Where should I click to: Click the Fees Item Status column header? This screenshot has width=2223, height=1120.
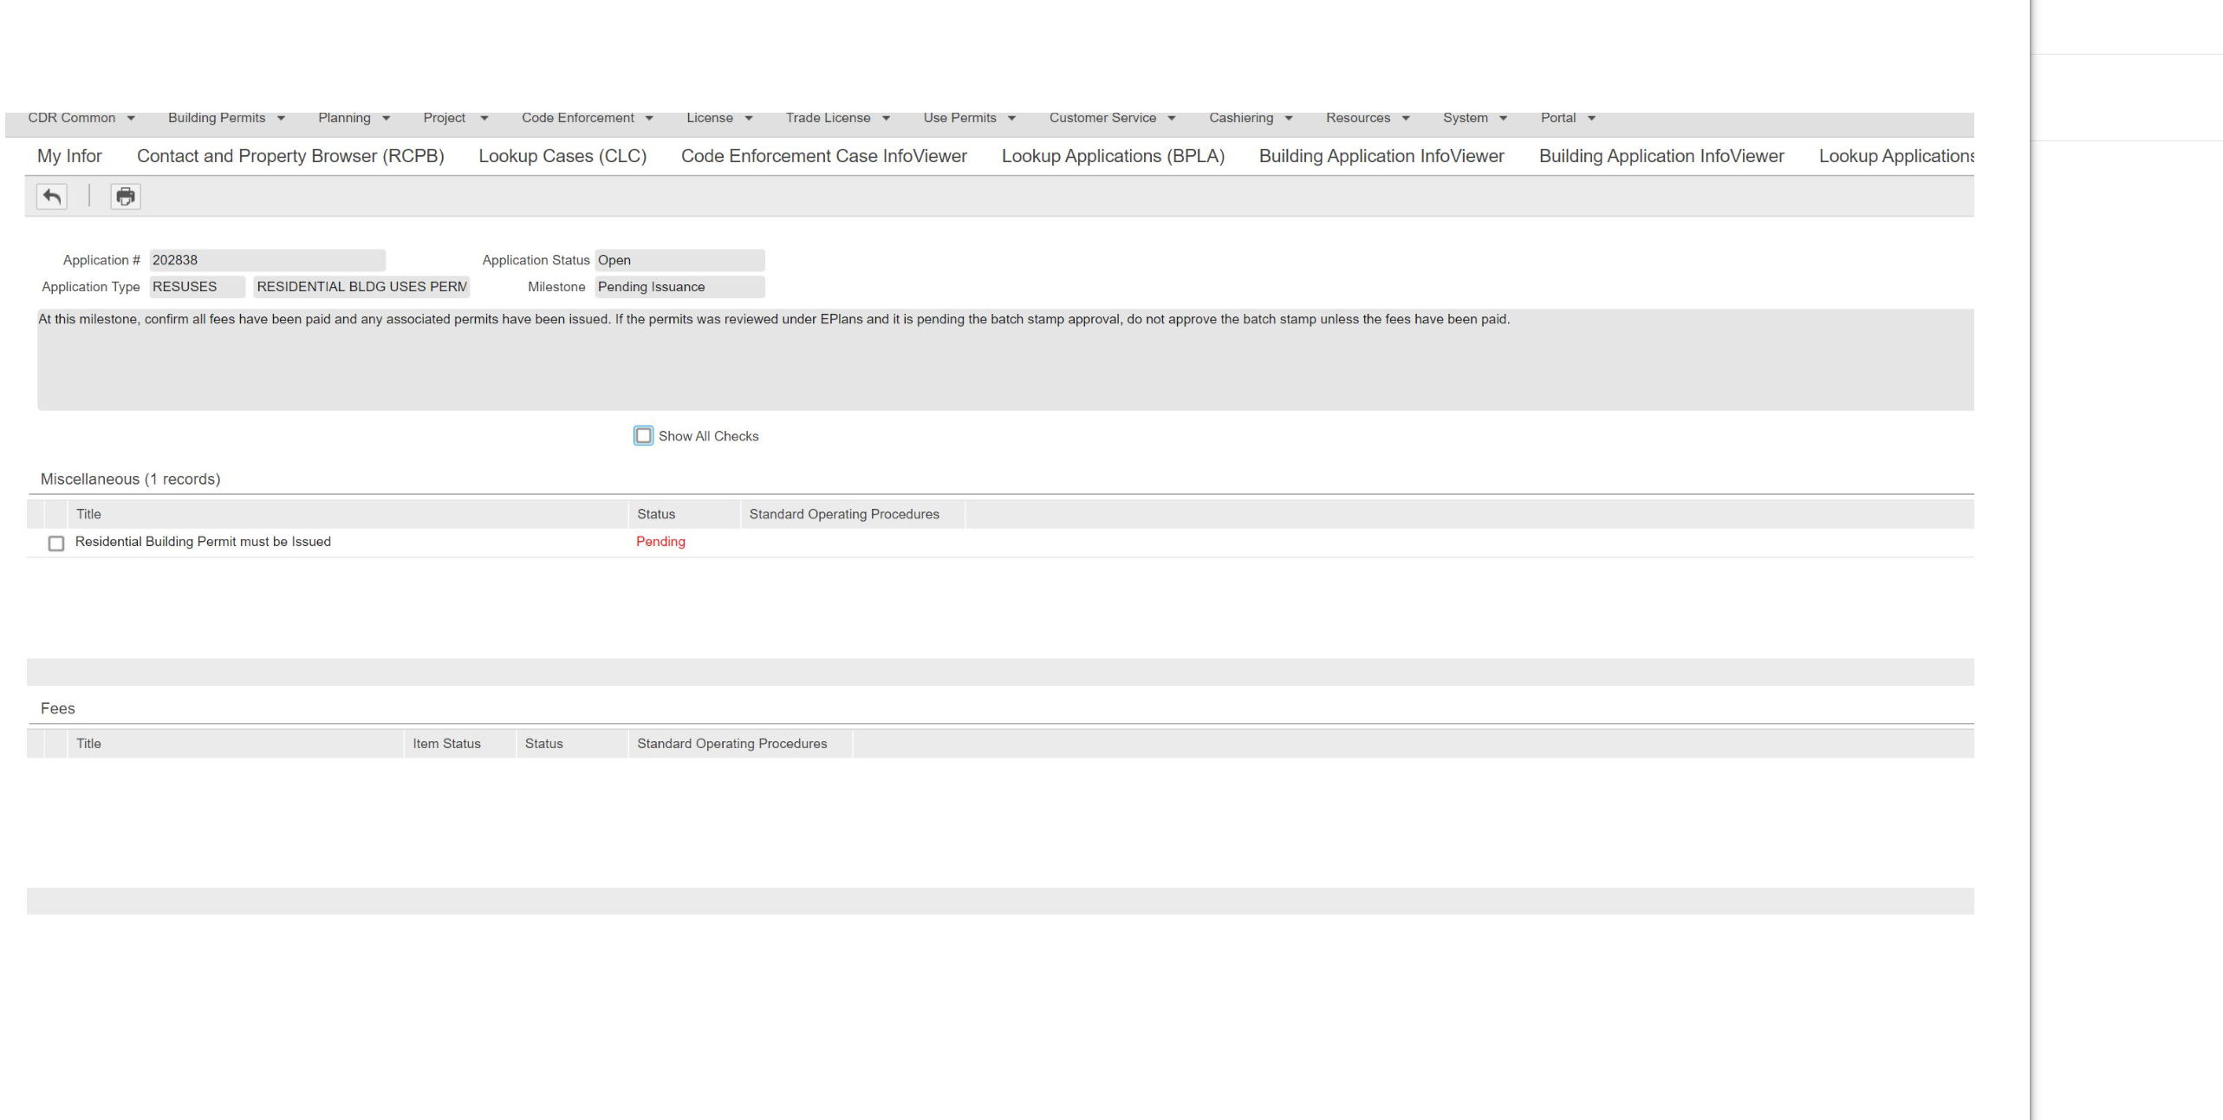click(x=446, y=744)
